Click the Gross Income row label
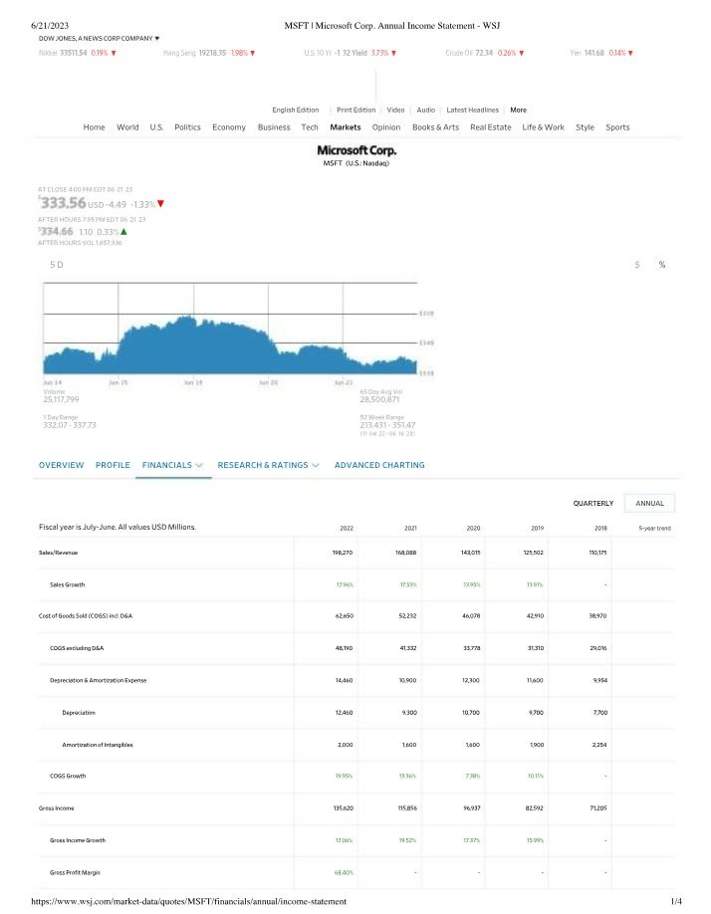711x914 pixels. [57, 808]
